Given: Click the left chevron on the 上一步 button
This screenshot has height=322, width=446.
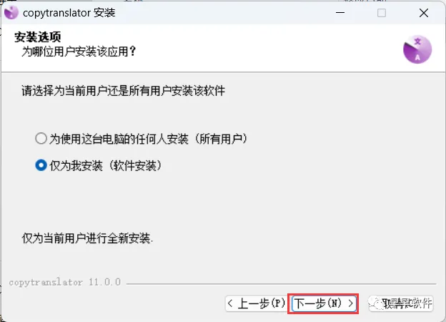Looking at the screenshot, I should click(230, 303).
